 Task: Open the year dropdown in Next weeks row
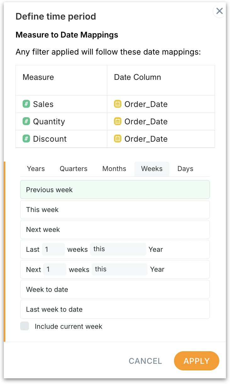120,269
